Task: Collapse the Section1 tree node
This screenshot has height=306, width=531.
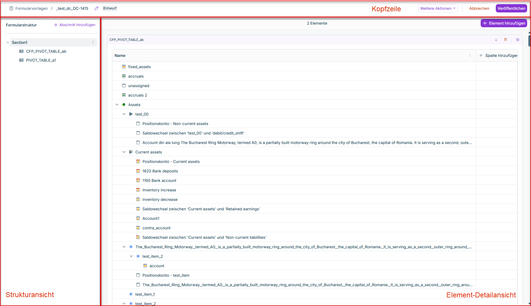Action: coord(8,42)
